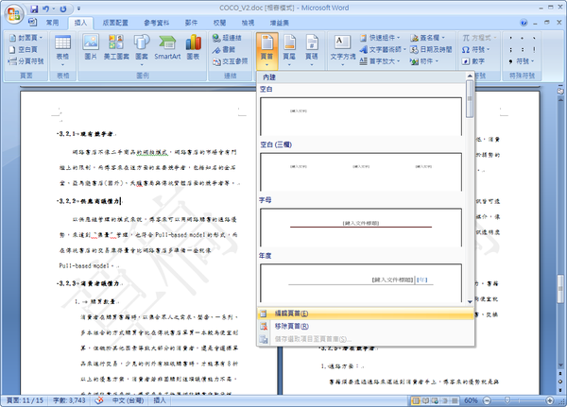Choose the 字母 header thumbnail
The height and width of the screenshot is (407, 567).
(361, 228)
